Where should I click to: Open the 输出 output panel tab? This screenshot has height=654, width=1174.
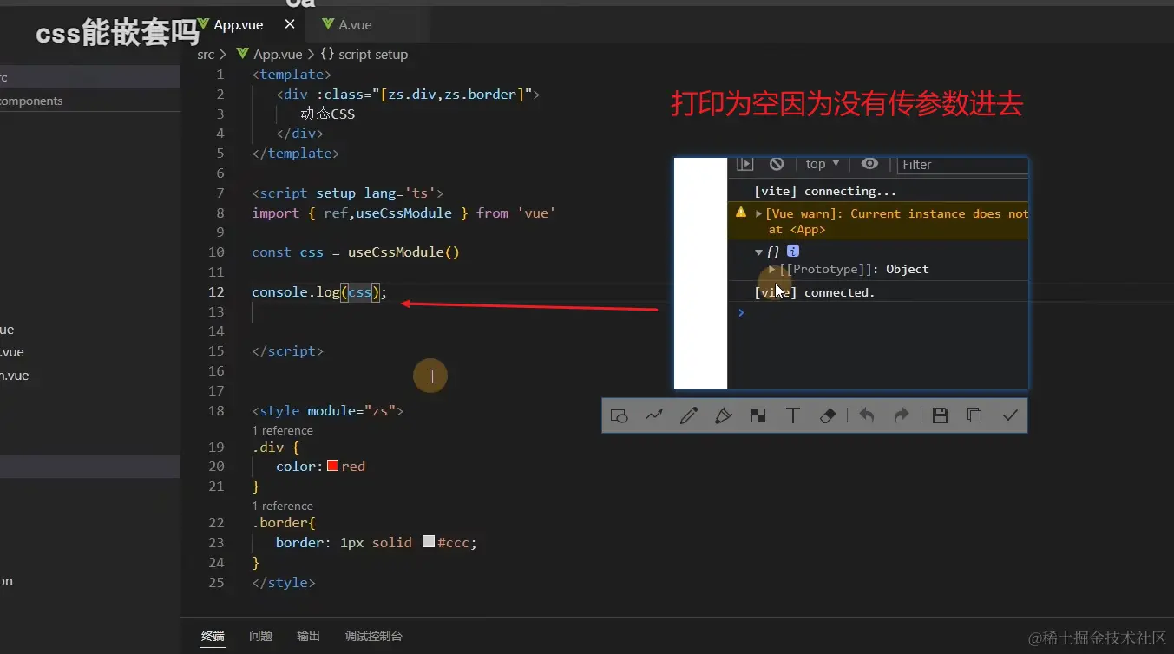tap(308, 636)
